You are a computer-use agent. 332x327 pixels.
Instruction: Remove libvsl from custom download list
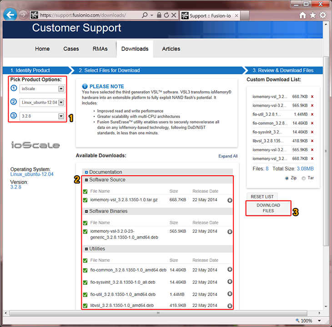point(312,141)
